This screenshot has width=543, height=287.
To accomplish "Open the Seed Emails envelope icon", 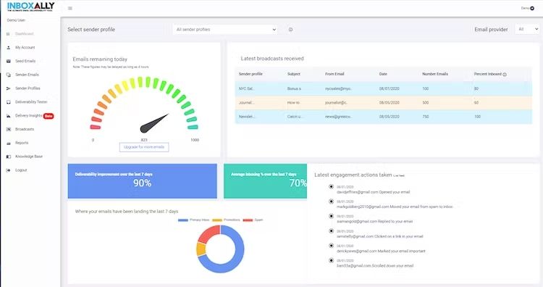I will point(8,61).
